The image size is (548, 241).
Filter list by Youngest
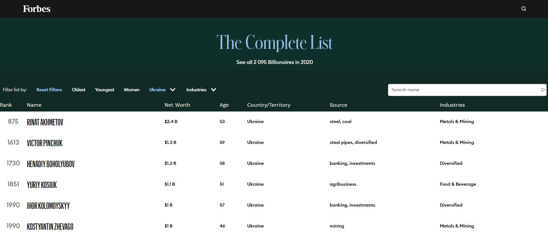(x=104, y=90)
